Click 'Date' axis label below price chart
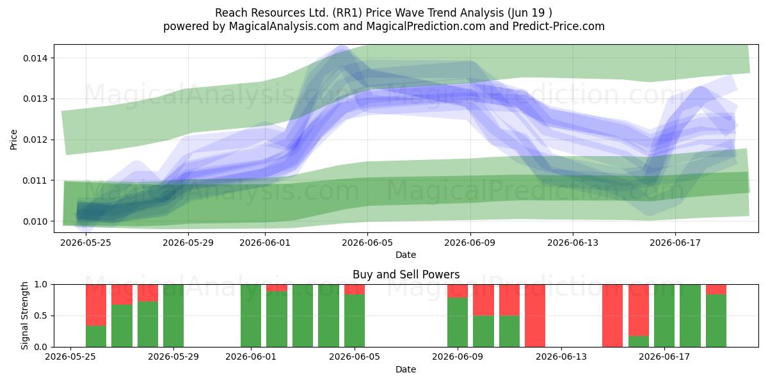The width and height of the screenshot is (768, 384). [406, 255]
